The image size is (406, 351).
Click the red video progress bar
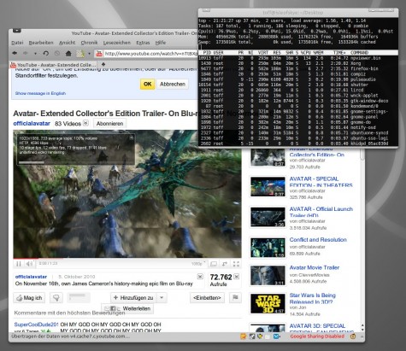tap(26, 259)
